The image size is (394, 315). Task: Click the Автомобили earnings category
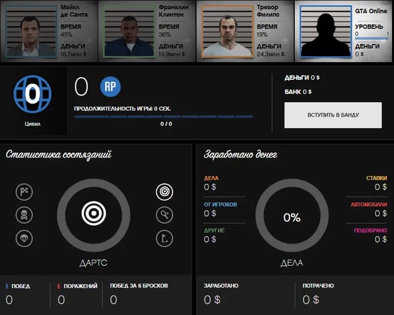point(370,209)
